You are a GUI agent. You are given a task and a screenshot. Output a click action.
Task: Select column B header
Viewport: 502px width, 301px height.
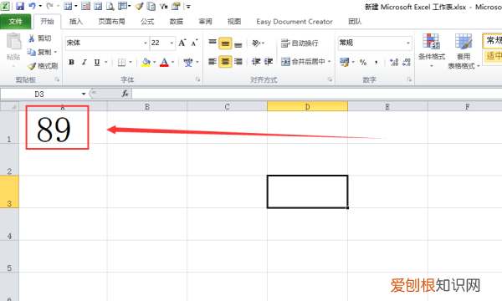[147, 106]
